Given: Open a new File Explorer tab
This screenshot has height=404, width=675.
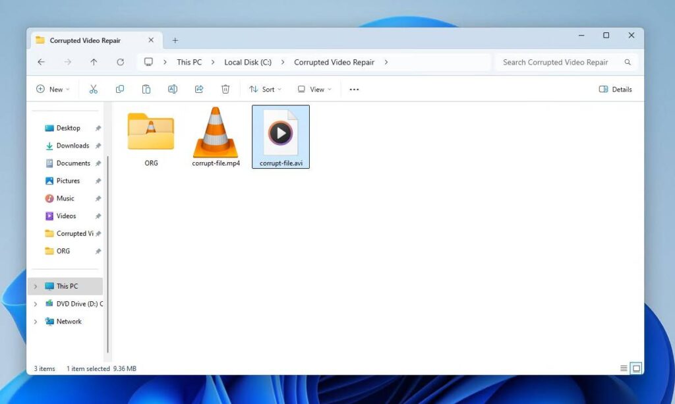Looking at the screenshot, I should [x=175, y=40].
